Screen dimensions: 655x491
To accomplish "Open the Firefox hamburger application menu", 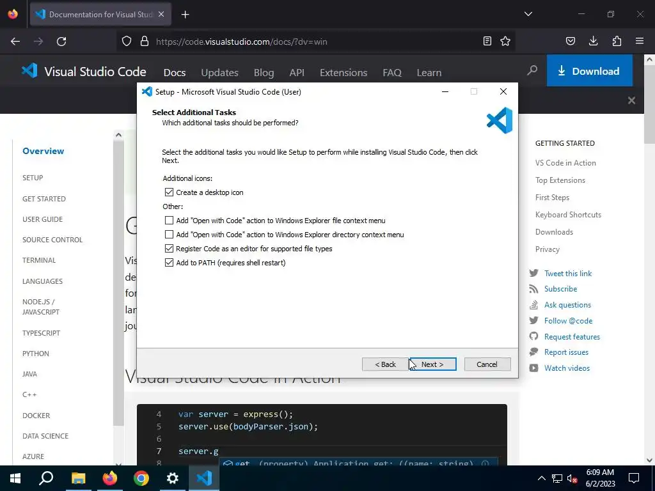I will point(640,42).
